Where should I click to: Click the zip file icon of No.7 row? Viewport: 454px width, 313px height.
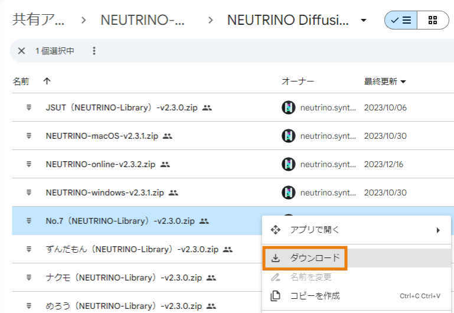pos(29,221)
